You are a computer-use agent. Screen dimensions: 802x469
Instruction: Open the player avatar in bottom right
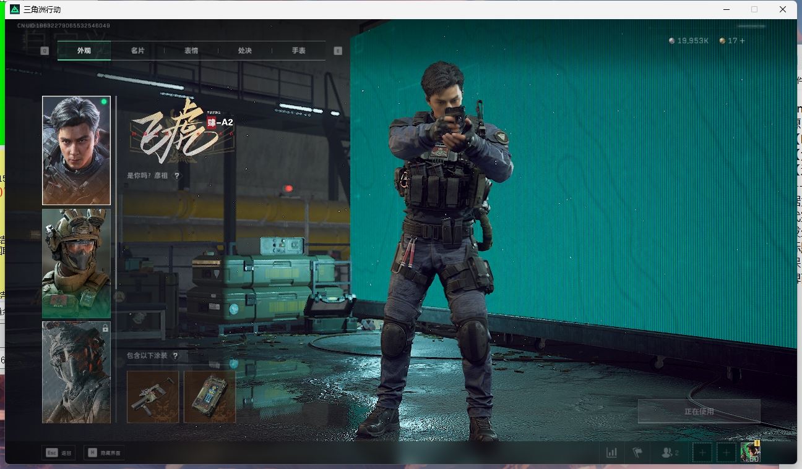(750, 452)
